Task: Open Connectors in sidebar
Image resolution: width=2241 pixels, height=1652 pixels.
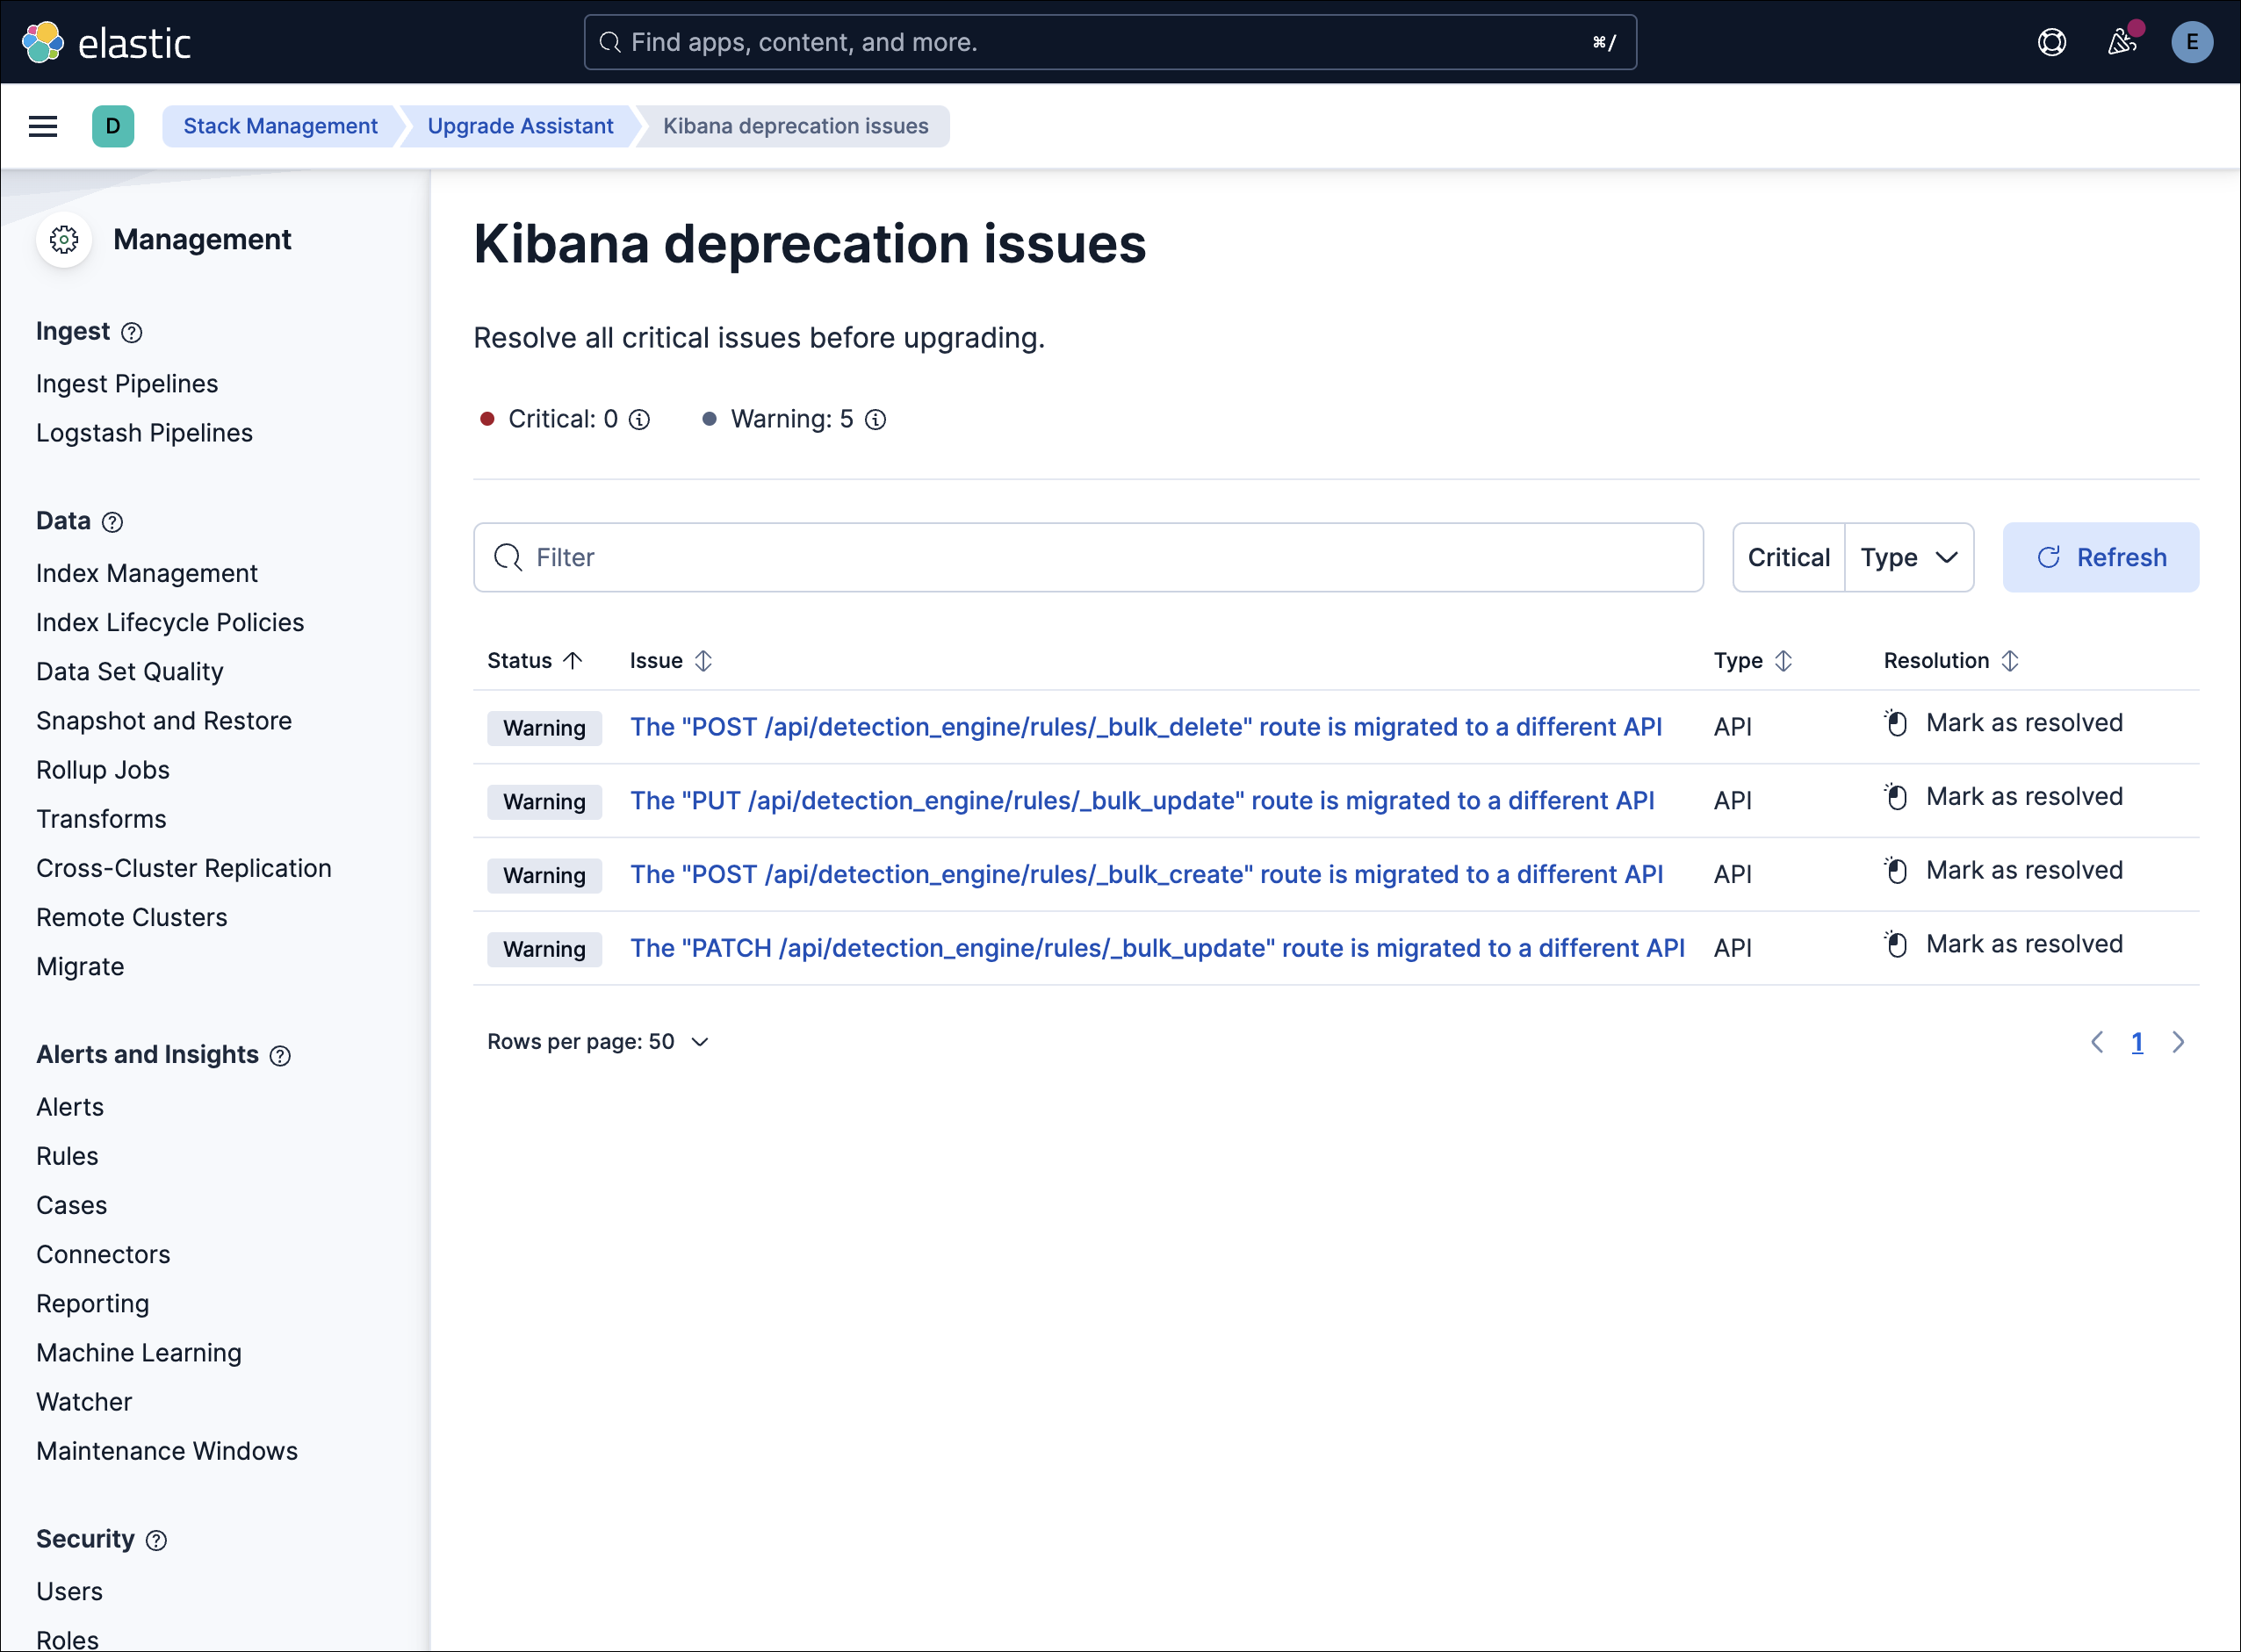Action: coord(103,1254)
